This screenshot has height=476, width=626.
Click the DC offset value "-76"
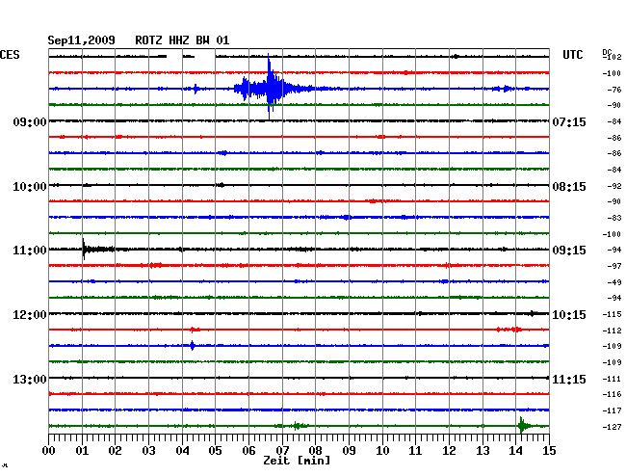tap(614, 90)
